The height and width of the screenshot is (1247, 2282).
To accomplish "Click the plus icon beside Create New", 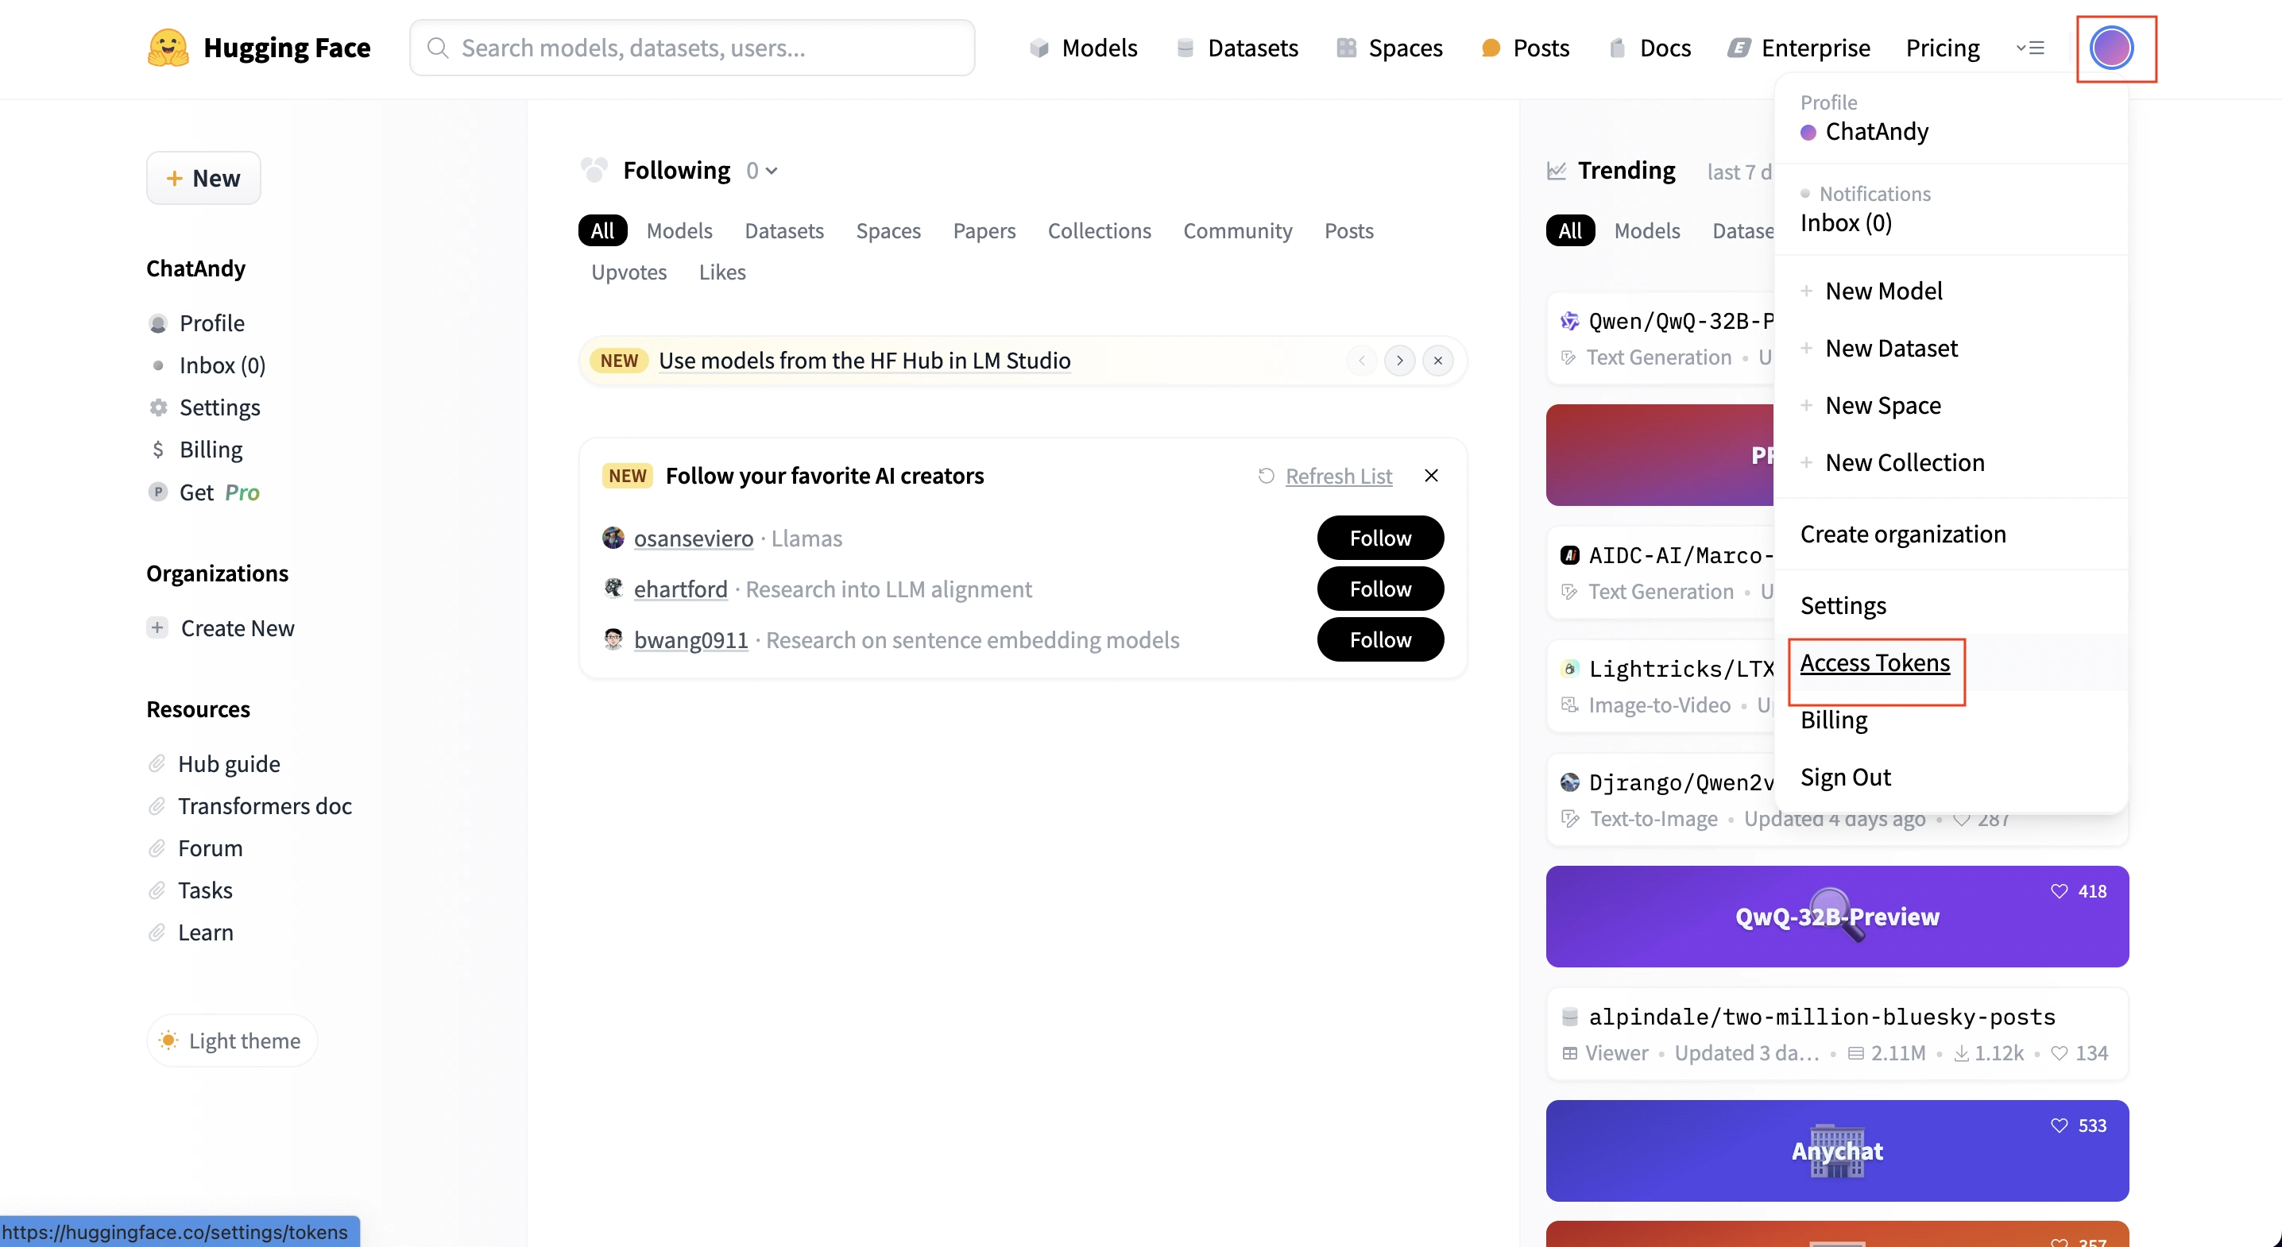I will [157, 628].
